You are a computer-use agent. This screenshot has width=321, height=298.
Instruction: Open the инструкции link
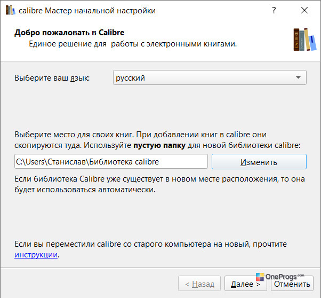point(36,255)
